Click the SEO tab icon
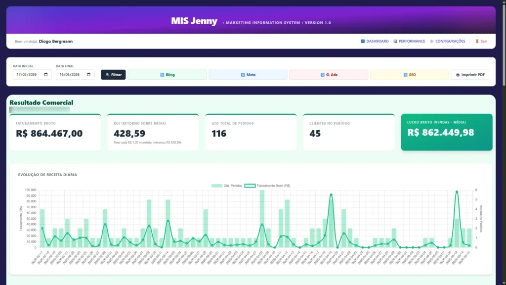506x285 pixels. (405, 75)
